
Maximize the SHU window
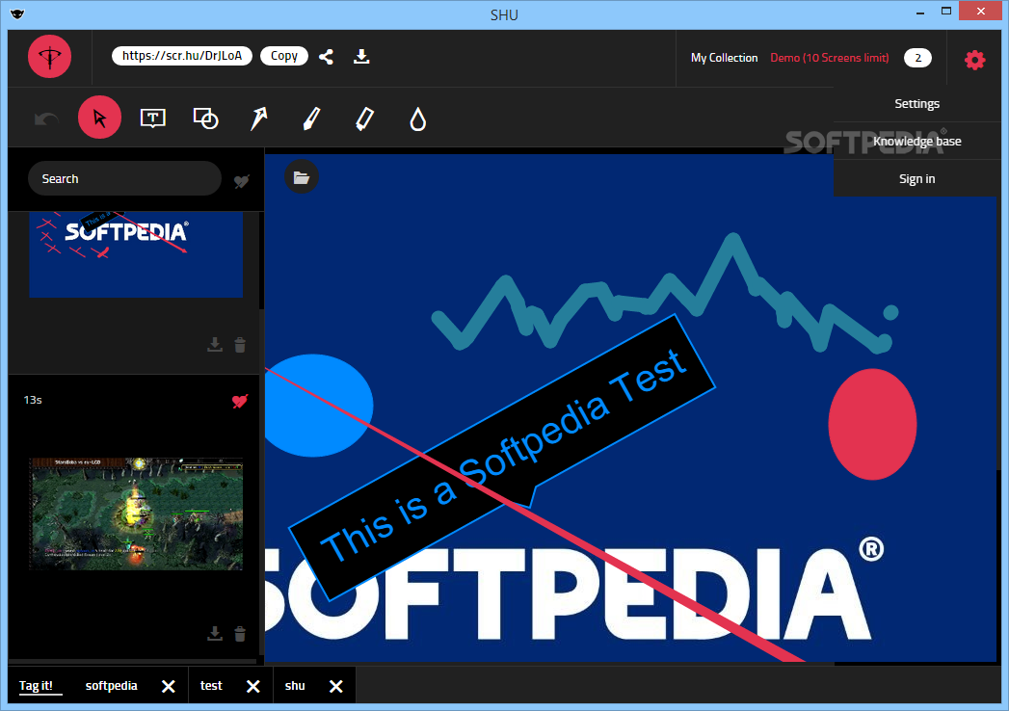[x=946, y=11]
